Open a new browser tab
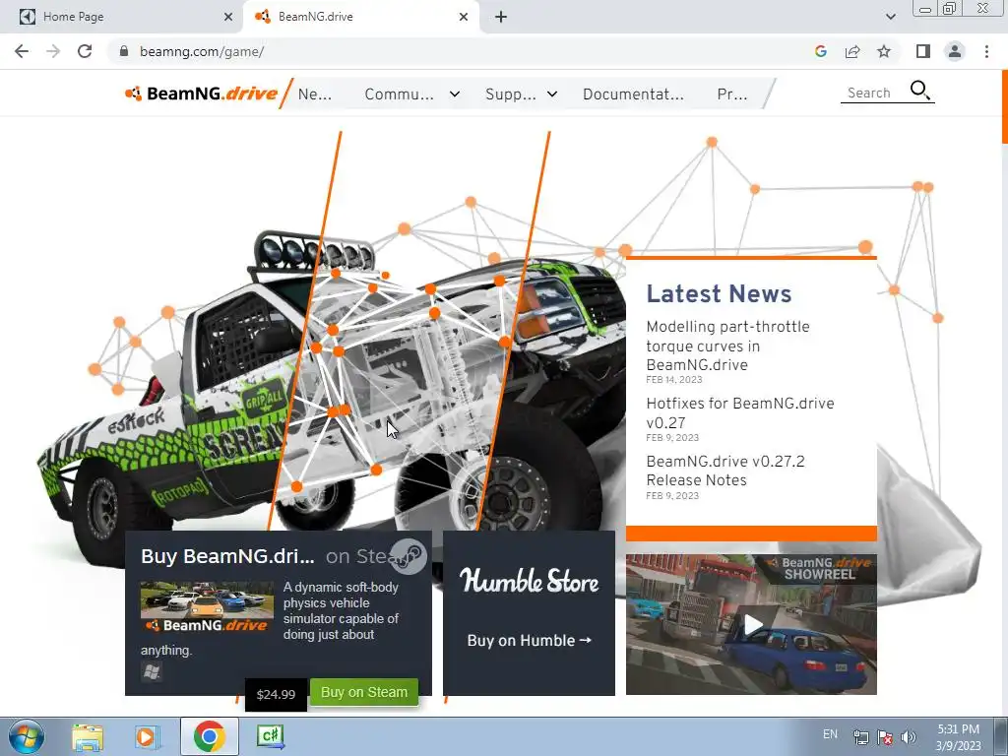This screenshot has width=1008, height=756. coord(501,17)
